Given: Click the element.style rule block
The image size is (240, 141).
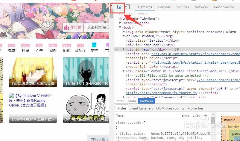Looking at the screenshot, I should pyautogui.click(x=130, y=125).
